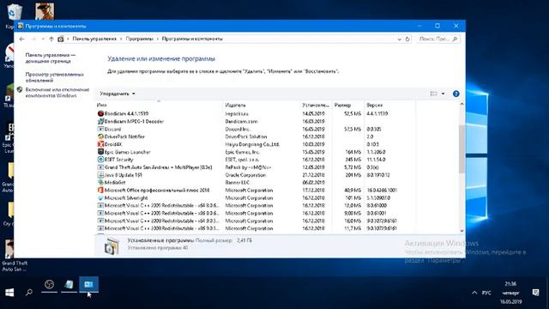549x309 pixels.
Task: Select the Bandicam 4.4.1.1539 icon
Action: pos(100,113)
